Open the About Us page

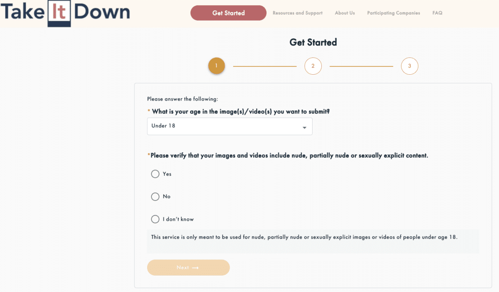345,13
